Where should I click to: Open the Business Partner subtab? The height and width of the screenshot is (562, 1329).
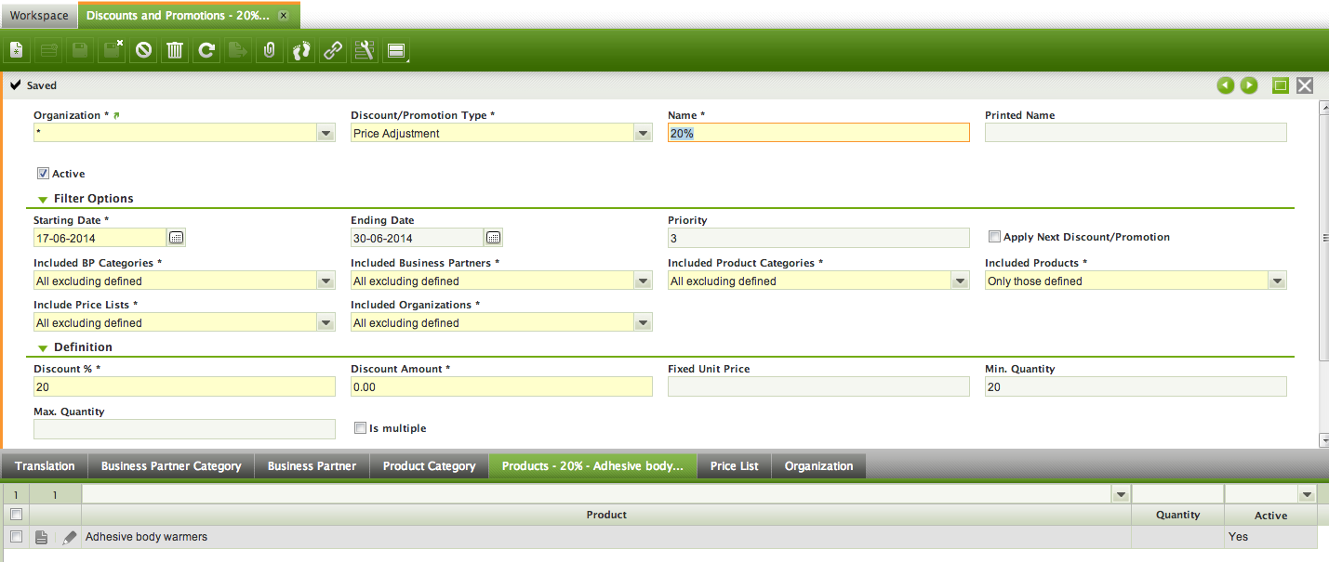(312, 466)
